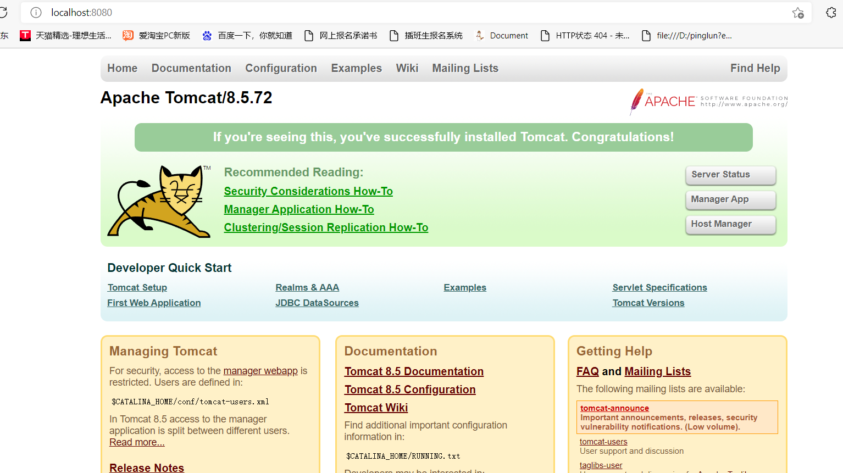
Task: Open Security Considerations How-To link
Action: 308,191
